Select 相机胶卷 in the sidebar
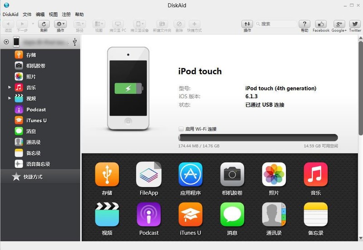363x250 pixels. [x=40, y=66]
